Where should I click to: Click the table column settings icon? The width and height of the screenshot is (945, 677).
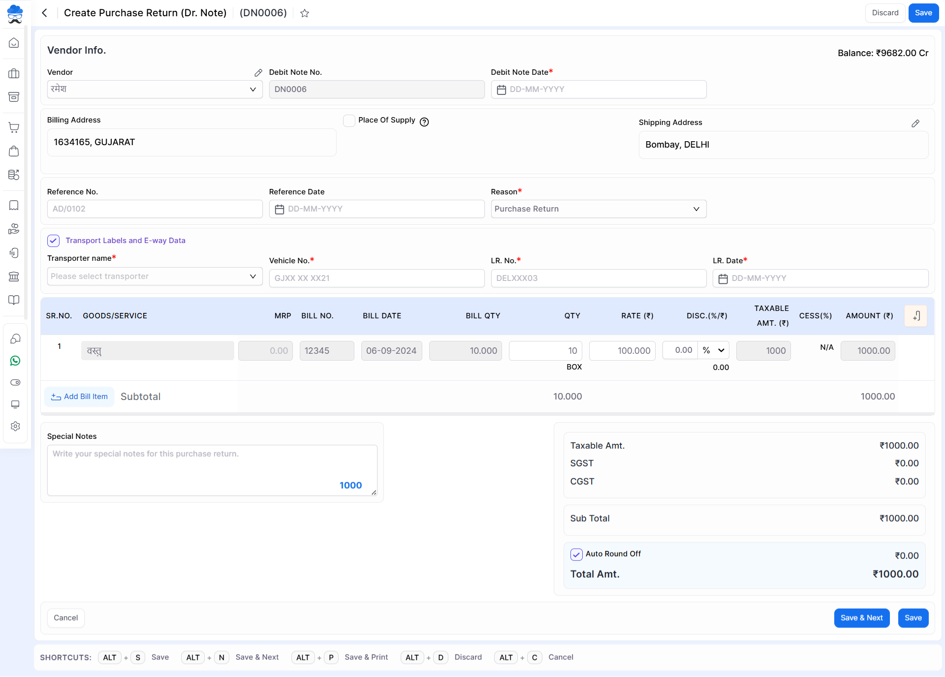(916, 316)
